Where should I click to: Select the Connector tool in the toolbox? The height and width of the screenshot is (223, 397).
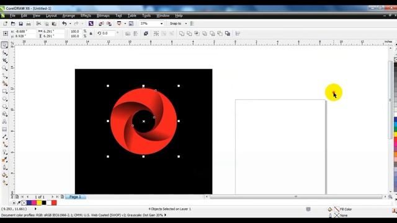tap(4, 144)
